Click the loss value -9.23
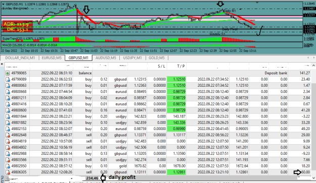316x183 pixels. click(306, 154)
